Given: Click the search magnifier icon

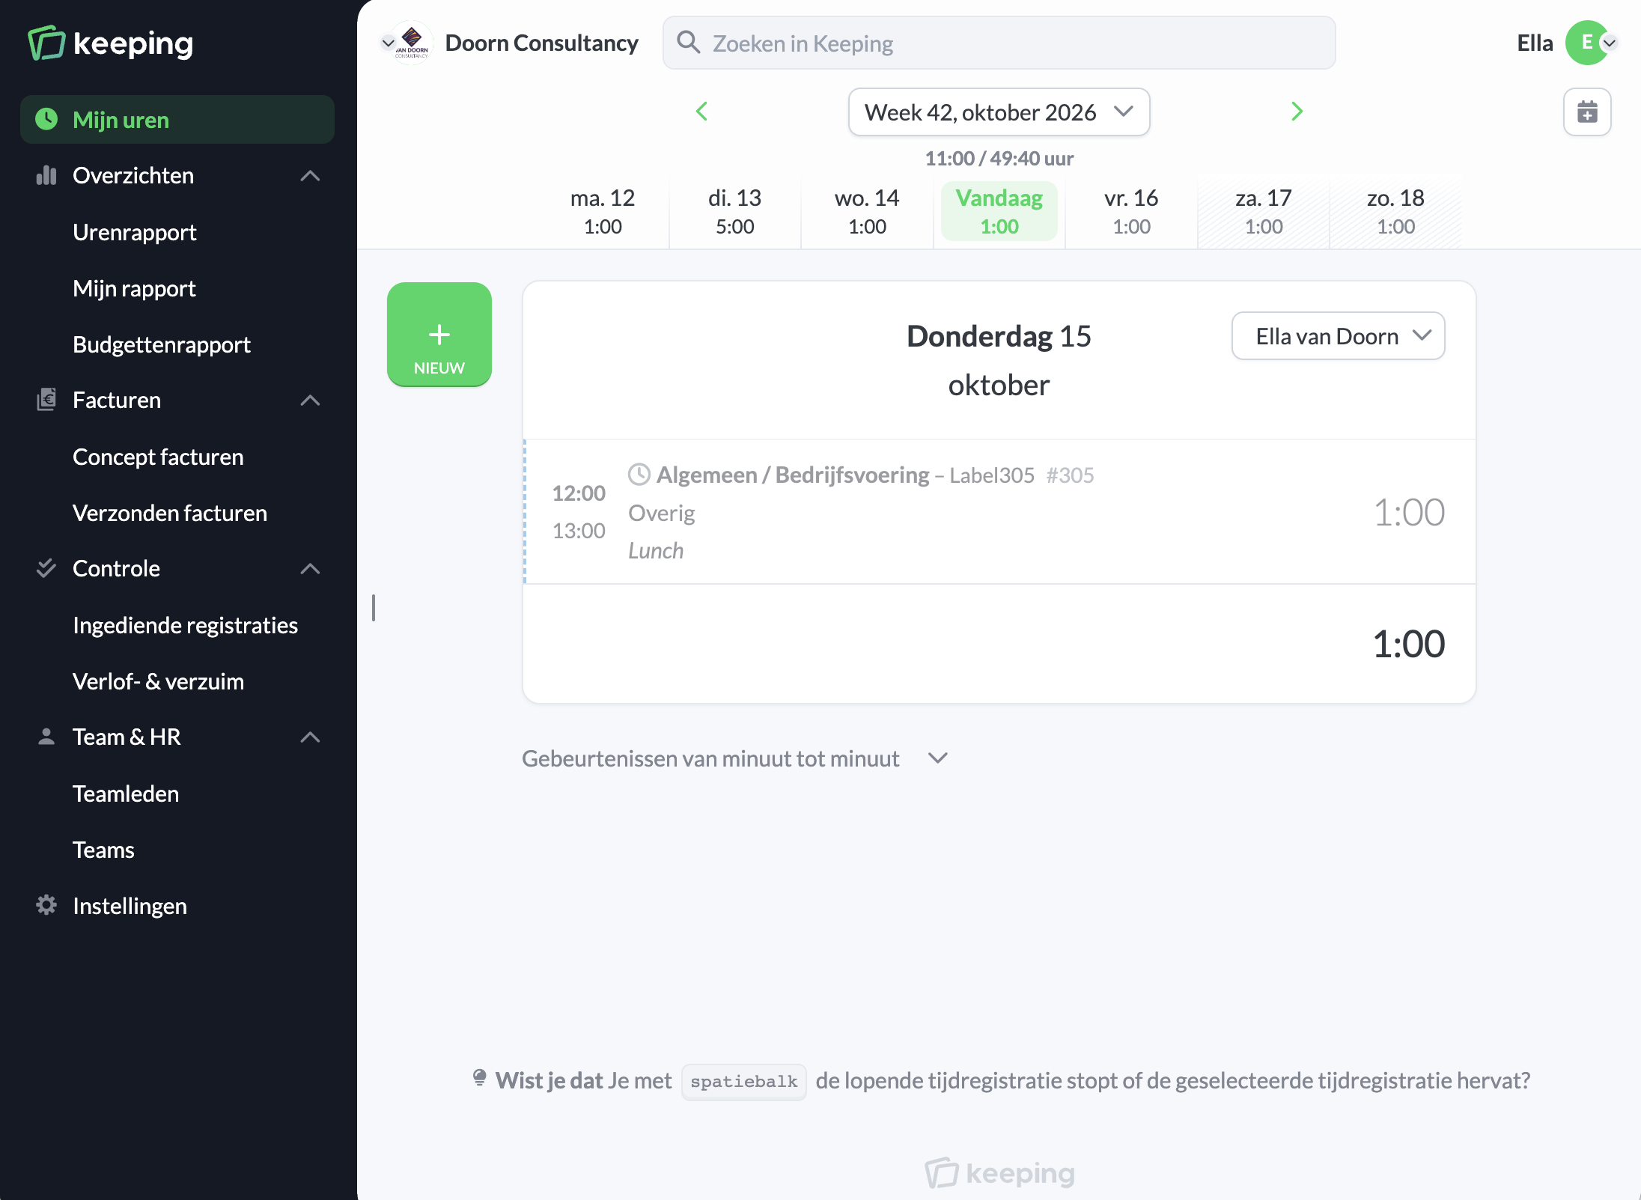Looking at the screenshot, I should click(688, 43).
